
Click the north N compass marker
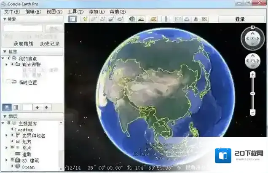[252, 27]
